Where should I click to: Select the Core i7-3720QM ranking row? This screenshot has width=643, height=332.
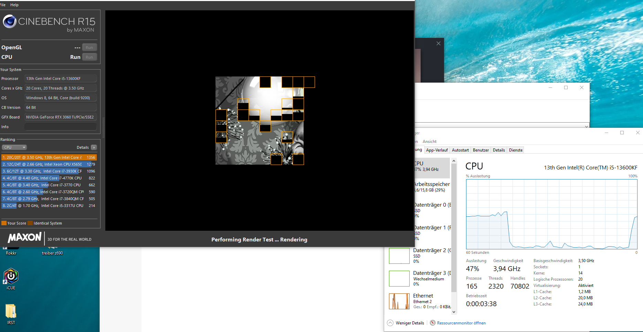pos(49,192)
